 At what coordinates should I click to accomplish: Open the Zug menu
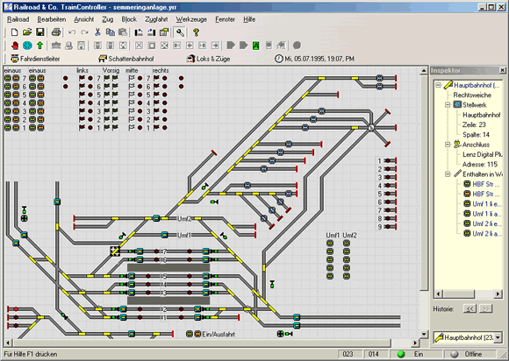tap(107, 19)
